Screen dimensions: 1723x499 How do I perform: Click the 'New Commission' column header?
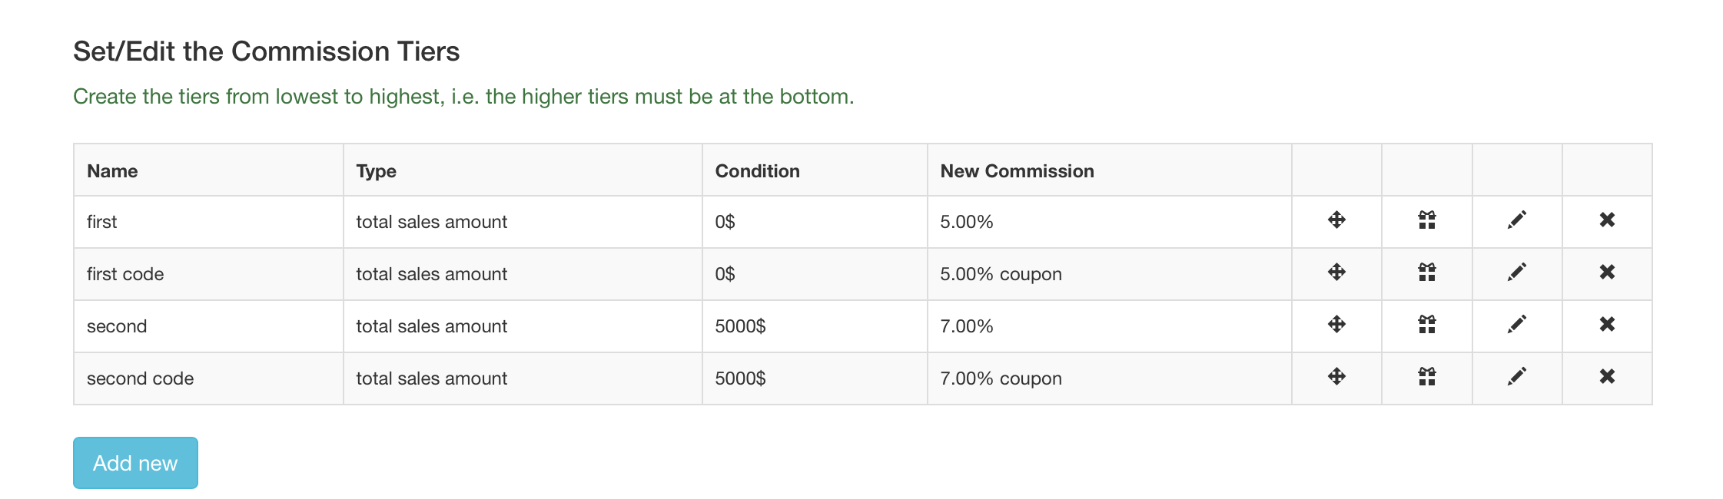(1017, 171)
